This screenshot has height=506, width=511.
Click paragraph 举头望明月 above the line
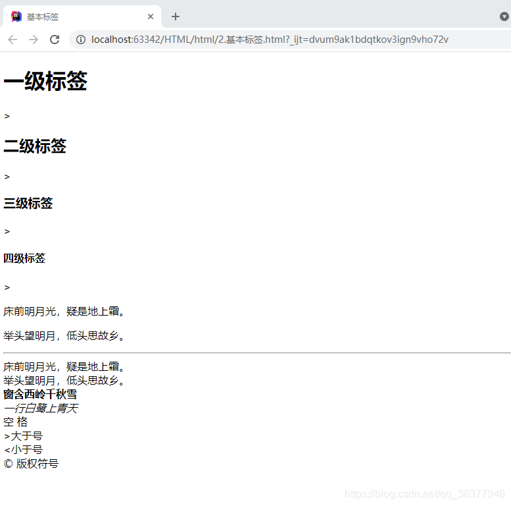click(x=64, y=335)
